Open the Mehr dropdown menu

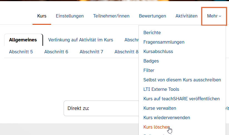pyautogui.click(x=214, y=16)
